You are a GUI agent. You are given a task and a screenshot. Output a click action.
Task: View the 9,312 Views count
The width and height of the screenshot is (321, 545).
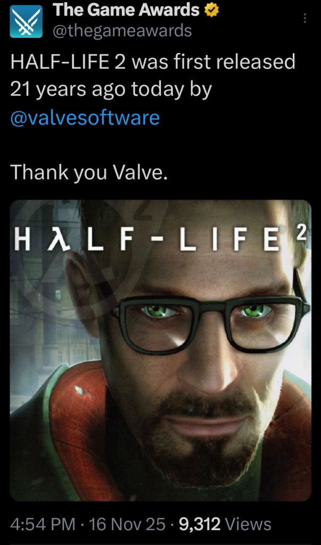(x=225, y=524)
